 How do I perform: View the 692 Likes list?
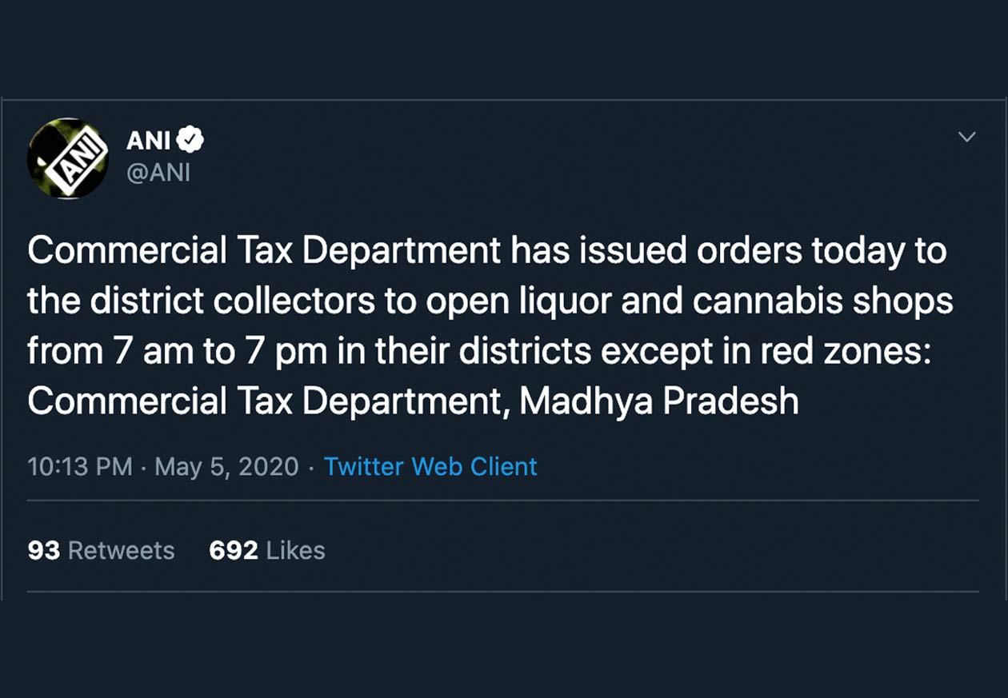point(267,550)
